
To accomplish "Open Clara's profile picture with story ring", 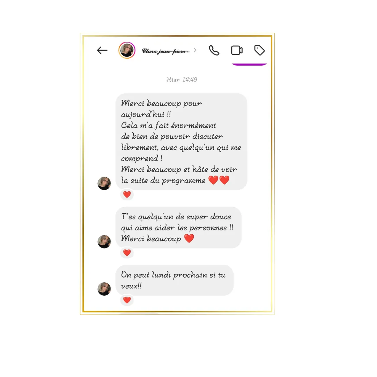I will 127,50.
